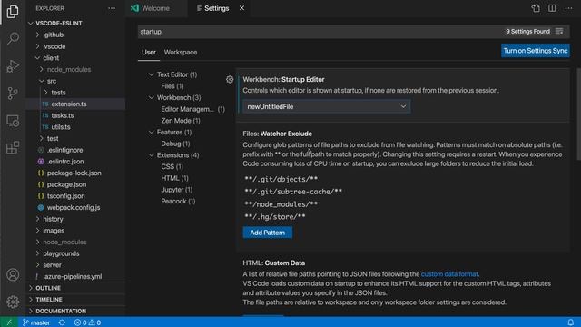Select the **/.git/objects/** pattern entry
This screenshot has height=327, width=581.
(281, 179)
